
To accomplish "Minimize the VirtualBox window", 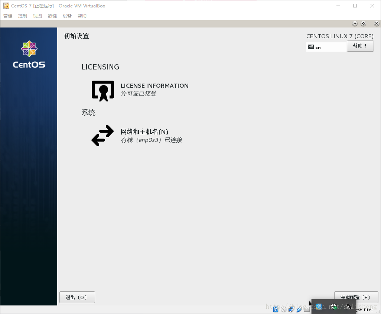I will click(338, 6).
